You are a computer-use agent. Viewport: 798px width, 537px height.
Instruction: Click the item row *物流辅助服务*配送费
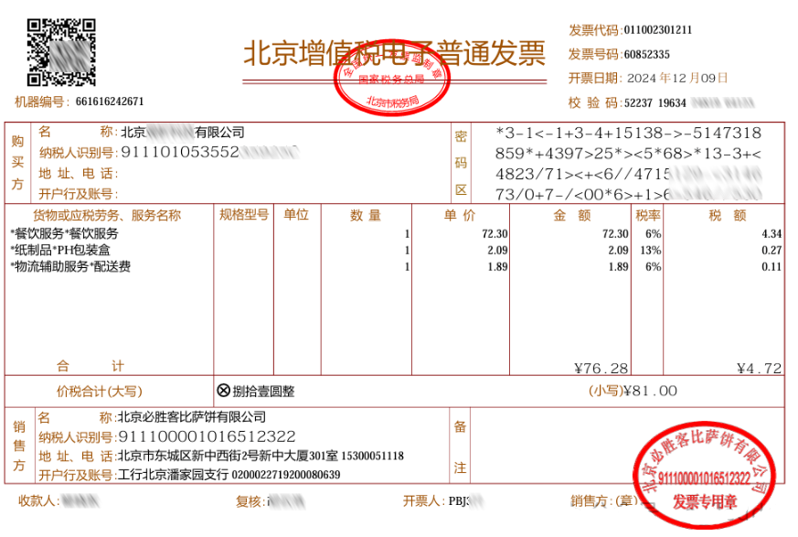click(x=70, y=266)
